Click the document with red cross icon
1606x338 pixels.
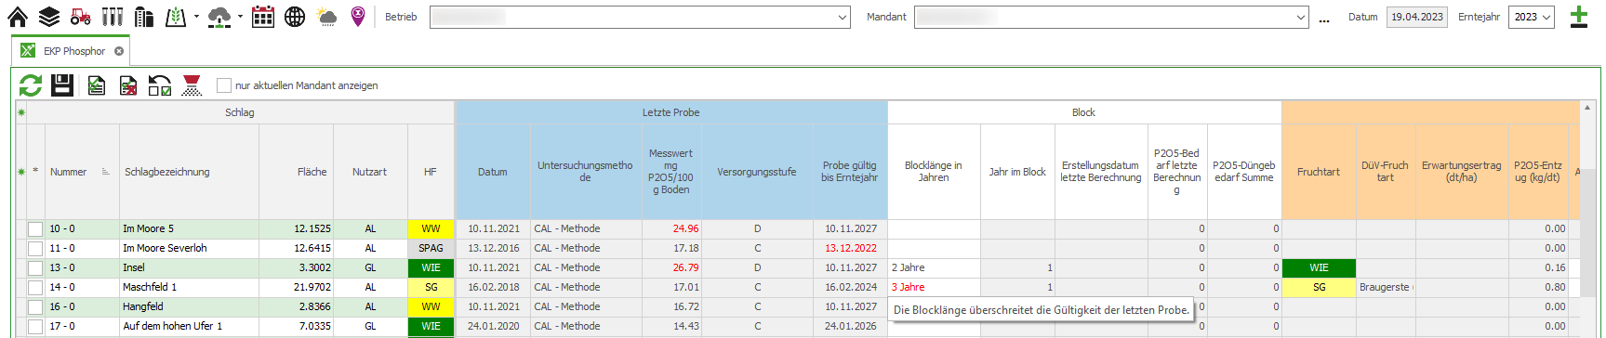point(128,85)
